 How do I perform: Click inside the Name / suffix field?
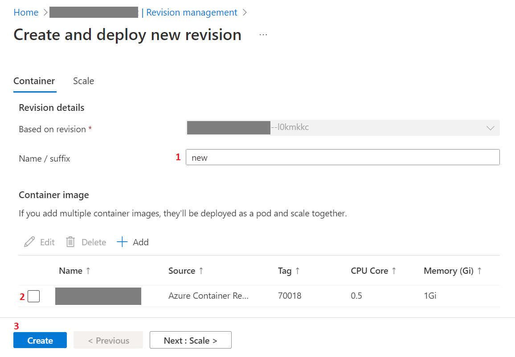pyautogui.click(x=343, y=157)
